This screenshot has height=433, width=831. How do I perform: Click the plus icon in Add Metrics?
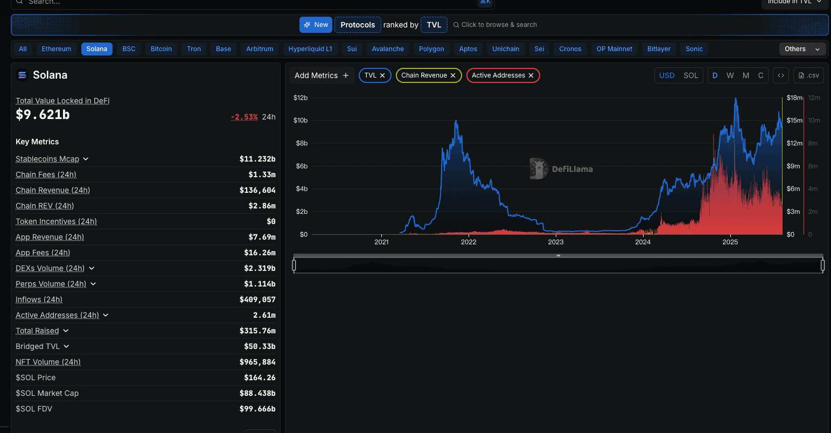click(x=346, y=75)
